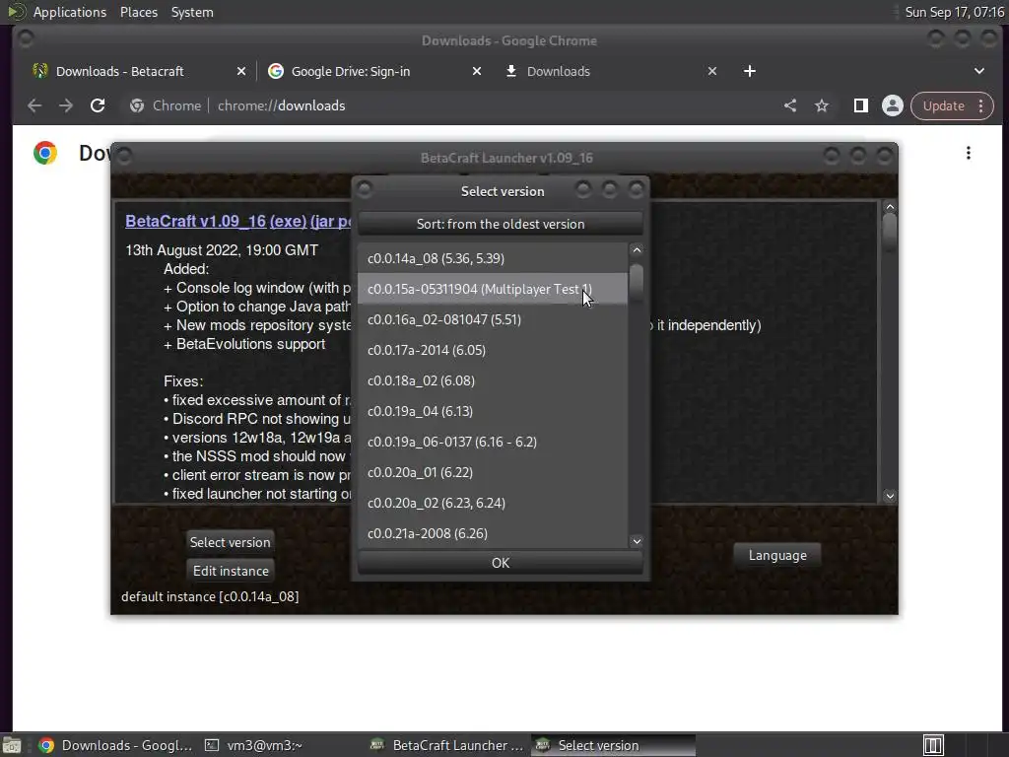The image size is (1009, 757).
Task: Click the Chrome window menu icon
Action: click(27, 38)
